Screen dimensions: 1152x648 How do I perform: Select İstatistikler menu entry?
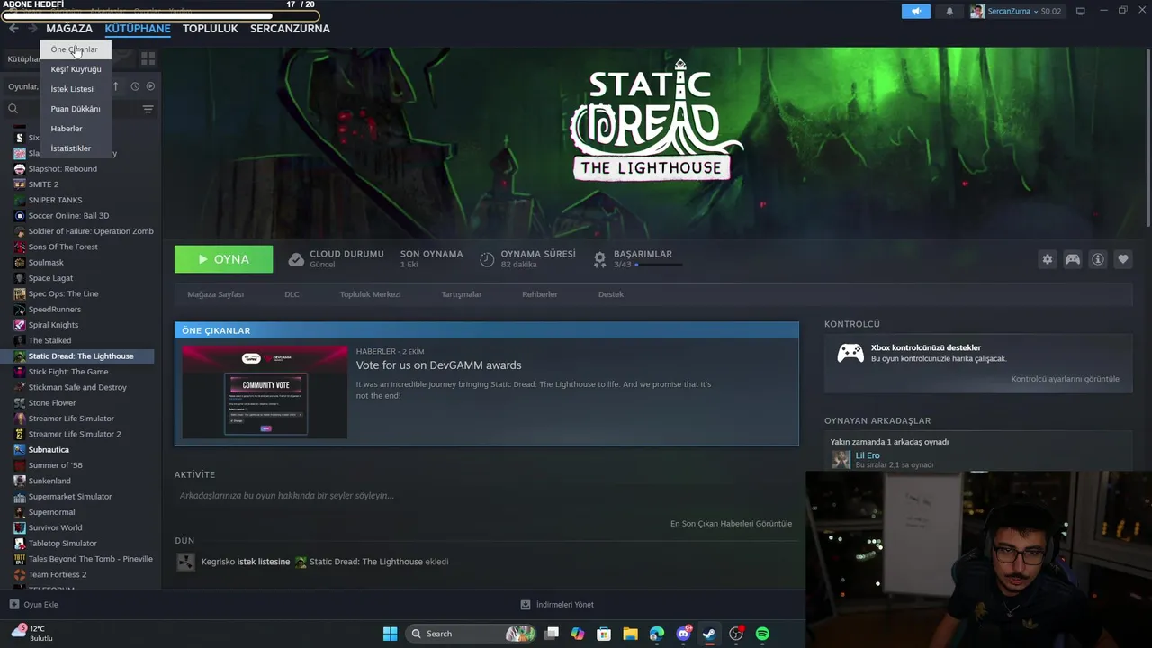[76, 148]
